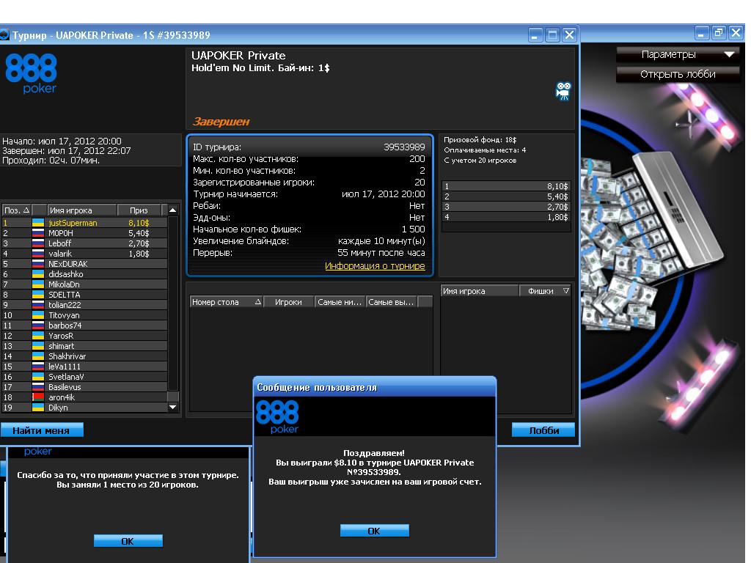The image size is (751, 563).
Task: Select player leVa1111 in the standings
Action: pyautogui.click(x=84, y=367)
